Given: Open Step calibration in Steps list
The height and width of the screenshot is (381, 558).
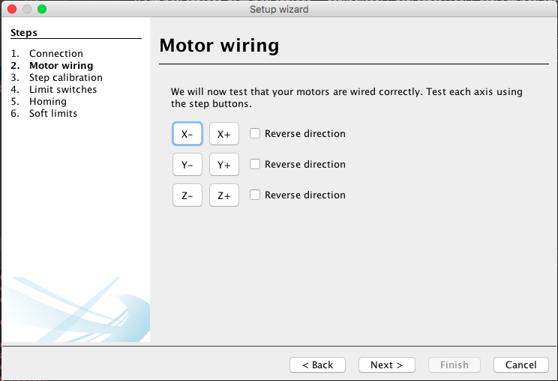Looking at the screenshot, I should [66, 77].
